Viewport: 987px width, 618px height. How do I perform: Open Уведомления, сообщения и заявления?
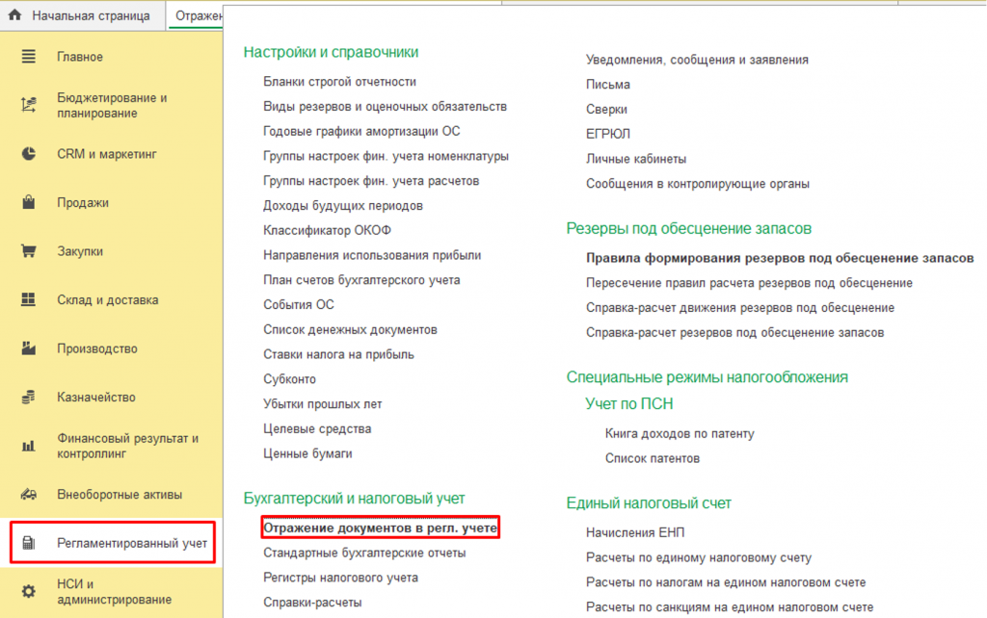click(x=698, y=60)
